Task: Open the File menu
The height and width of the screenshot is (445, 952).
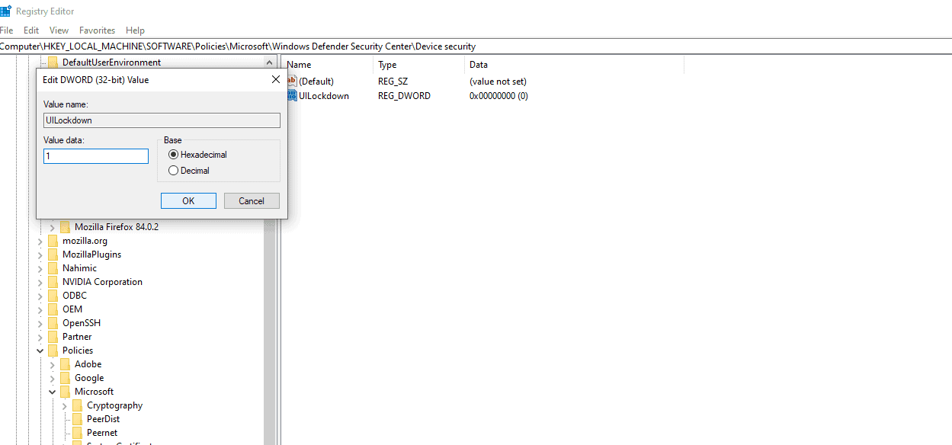Action: click(7, 30)
